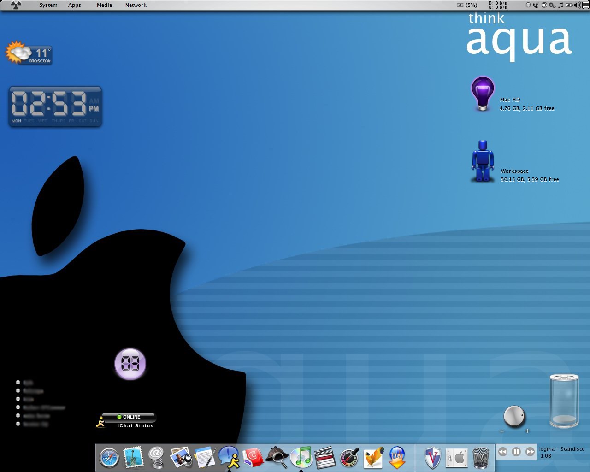Launch TextEdit notepad with pen icon
590x472 pixels.
(205, 458)
